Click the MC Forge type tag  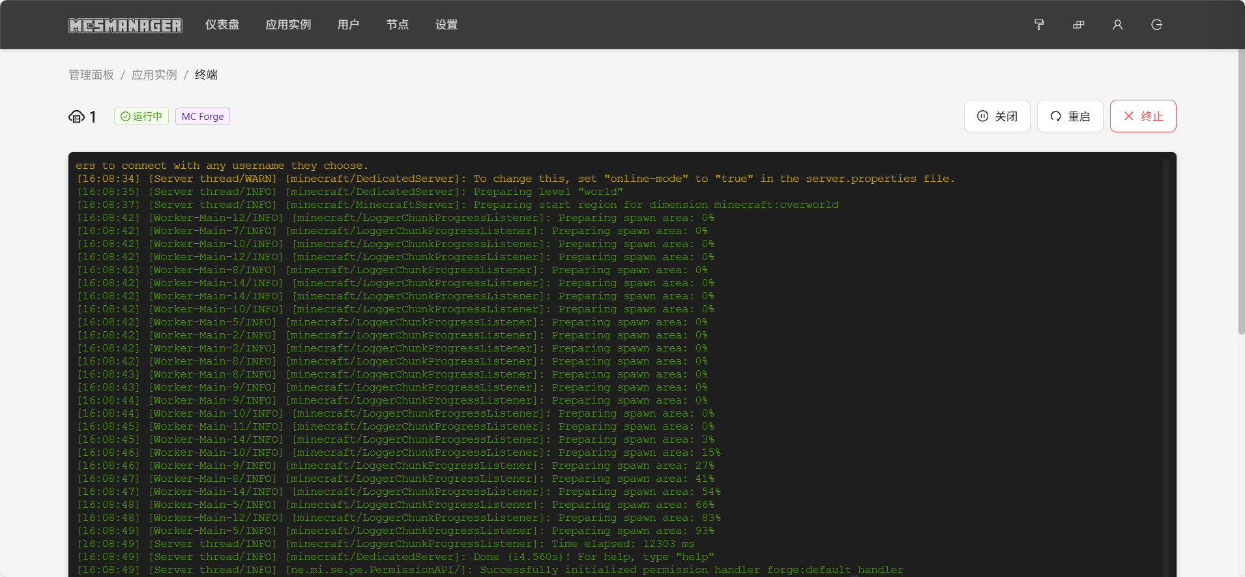click(x=202, y=117)
